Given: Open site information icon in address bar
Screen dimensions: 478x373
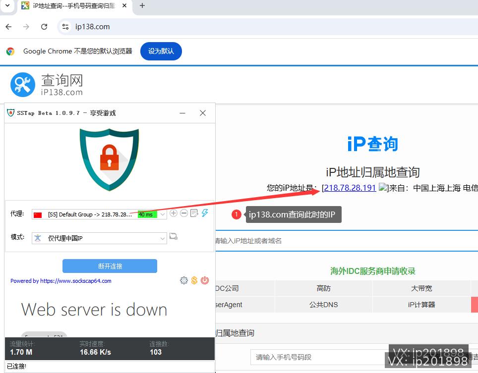Looking at the screenshot, I should tap(65, 27).
